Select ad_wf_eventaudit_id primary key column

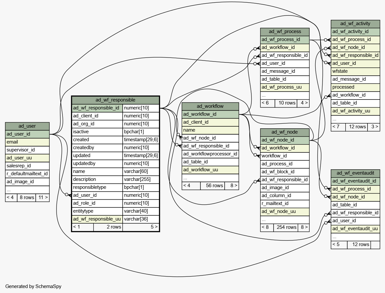[355, 181]
